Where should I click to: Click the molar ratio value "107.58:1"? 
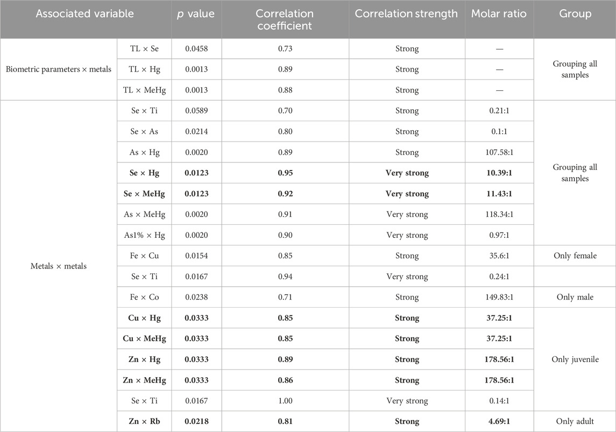point(499,152)
